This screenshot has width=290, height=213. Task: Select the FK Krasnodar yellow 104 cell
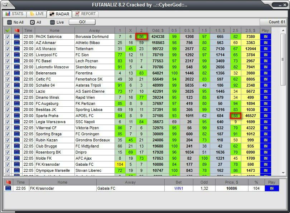[x=120, y=164]
